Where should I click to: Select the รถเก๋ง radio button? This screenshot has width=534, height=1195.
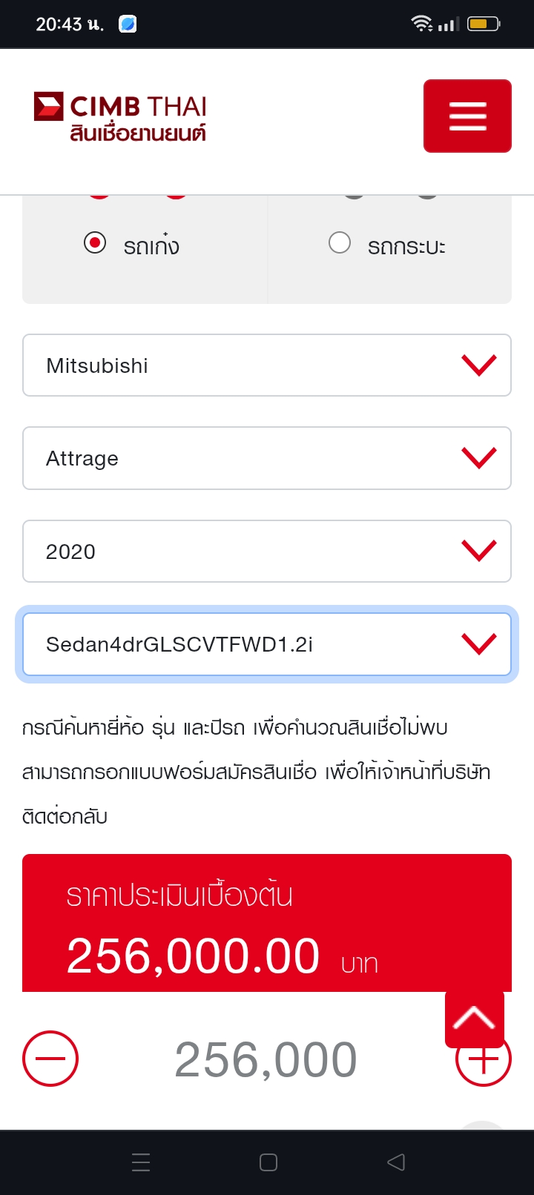(95, 242)
